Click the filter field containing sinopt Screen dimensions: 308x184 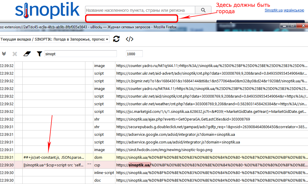click(81, 54)
